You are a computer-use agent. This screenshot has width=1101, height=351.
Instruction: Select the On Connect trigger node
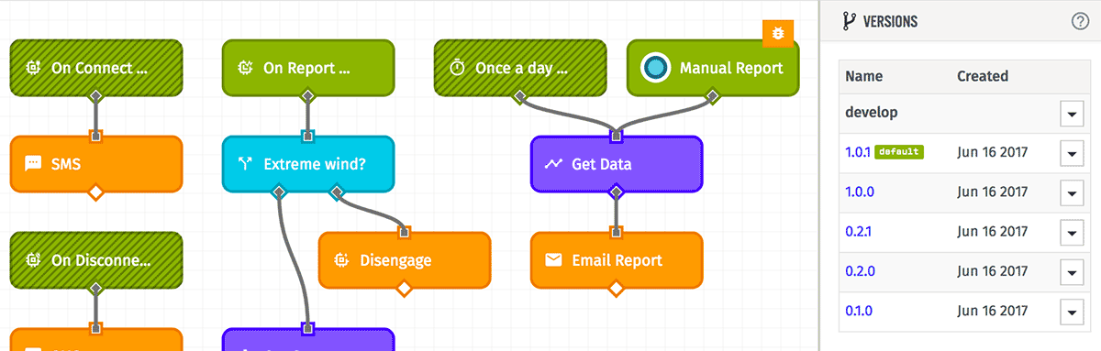pos(96,68)
